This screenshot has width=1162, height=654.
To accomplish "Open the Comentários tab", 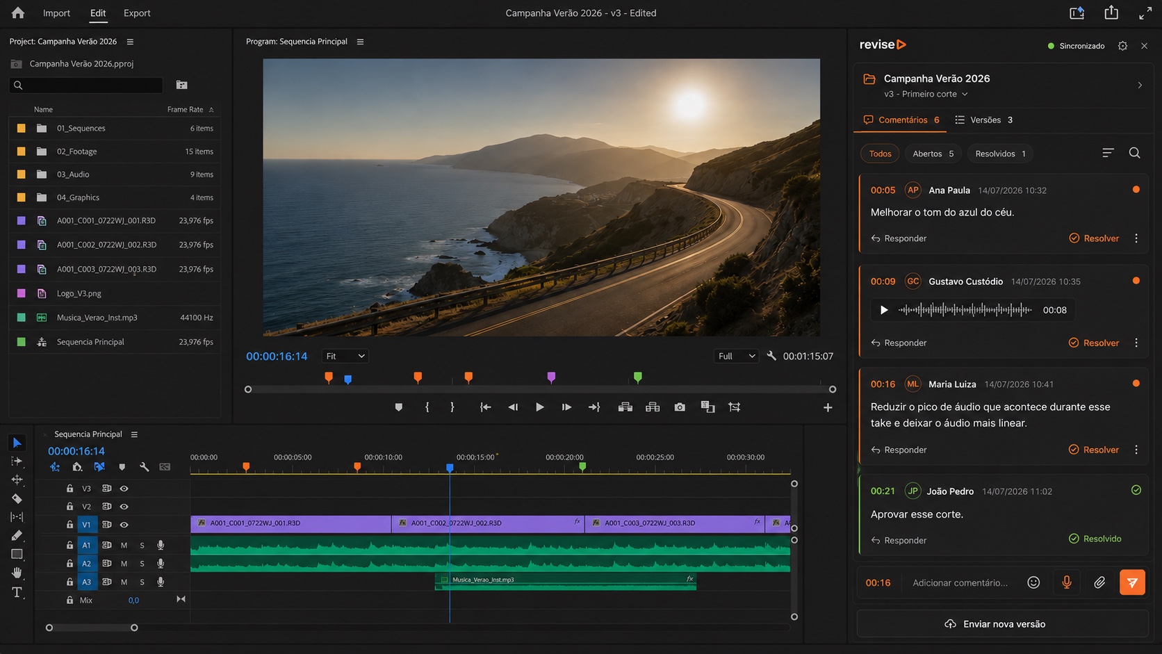I will click(901, 120).
